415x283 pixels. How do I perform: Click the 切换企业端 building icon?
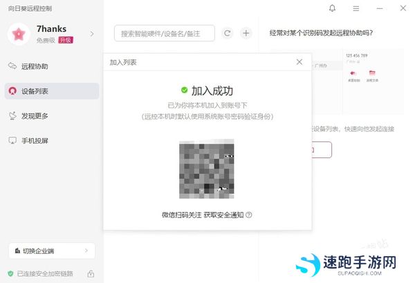[x=17, y=251]
